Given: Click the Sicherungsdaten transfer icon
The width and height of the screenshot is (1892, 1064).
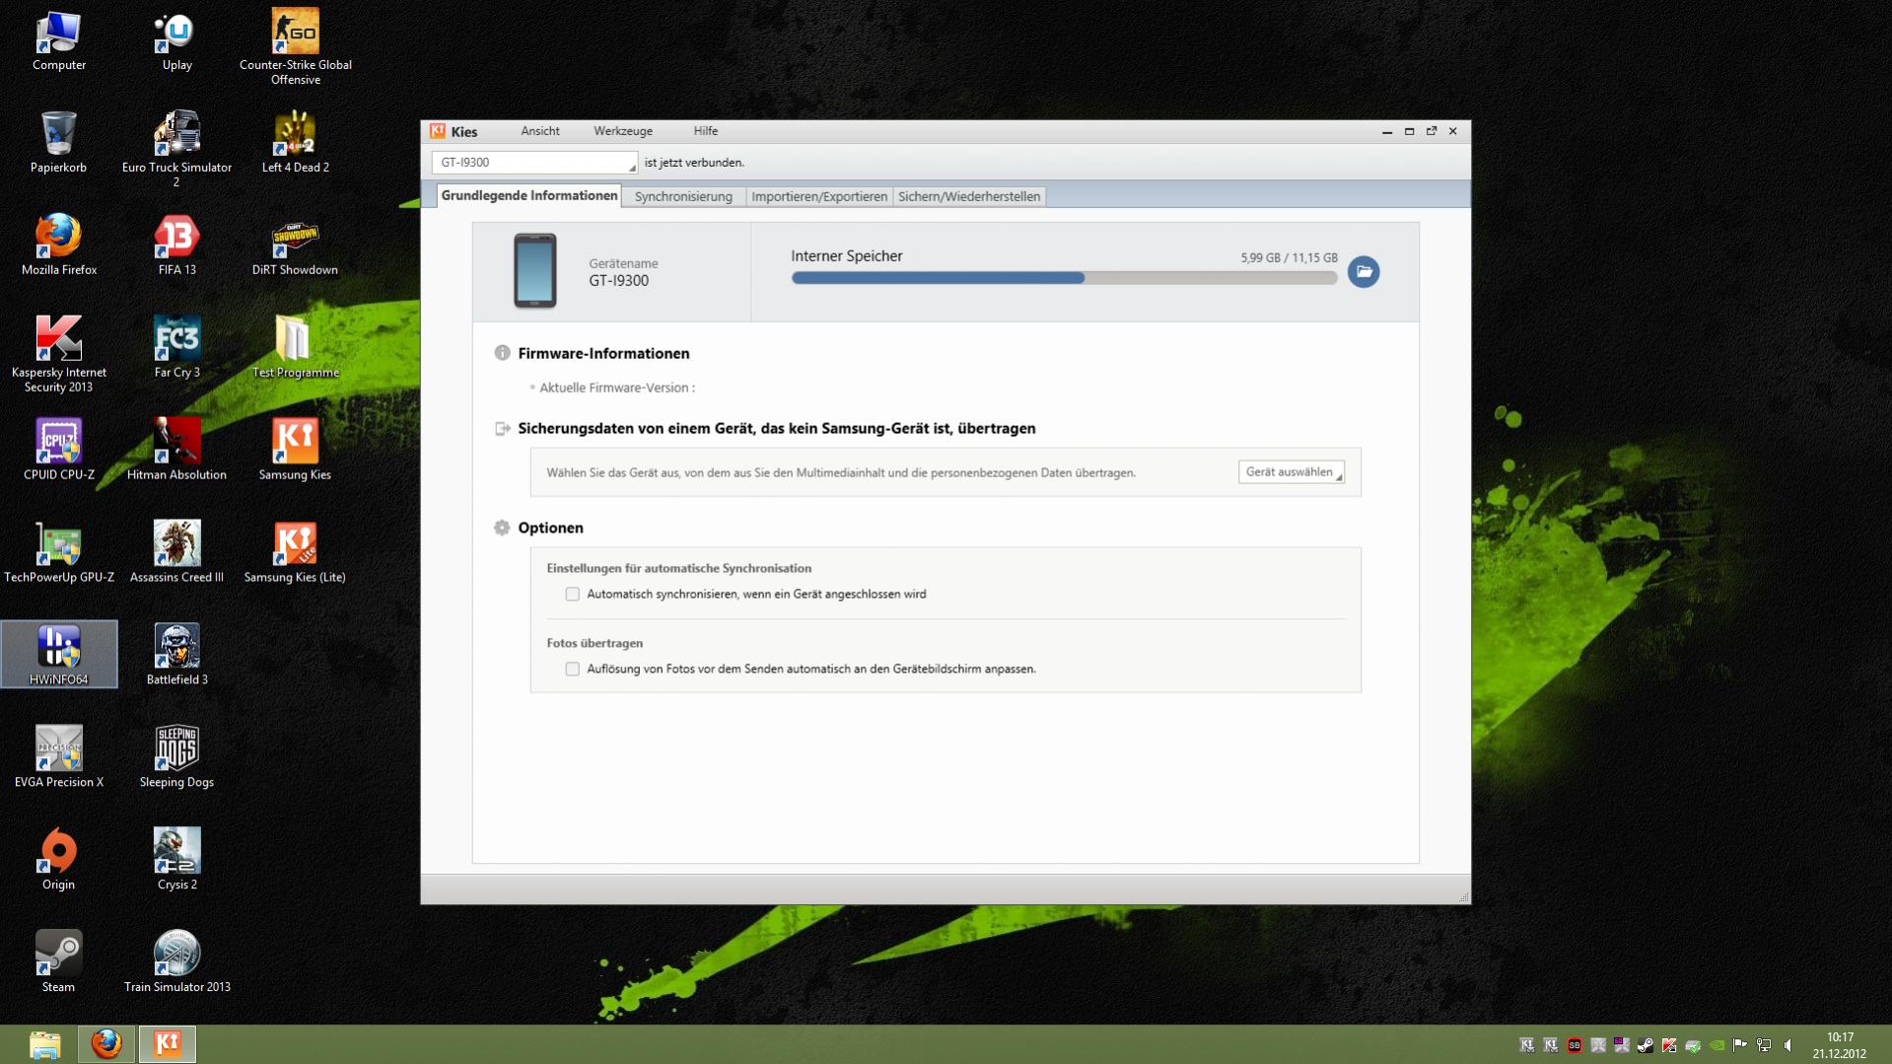Looking at the screenshot, I should (502, 428).
